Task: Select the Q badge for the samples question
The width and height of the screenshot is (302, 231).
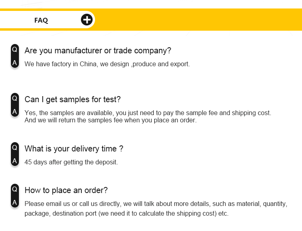Action: pos(15,98)
